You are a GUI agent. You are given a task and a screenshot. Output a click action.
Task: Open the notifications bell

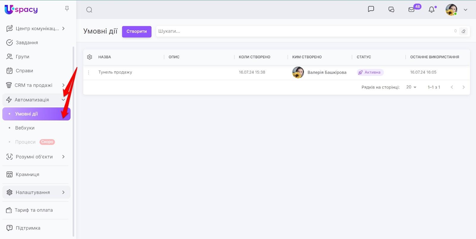click(431, 10)
